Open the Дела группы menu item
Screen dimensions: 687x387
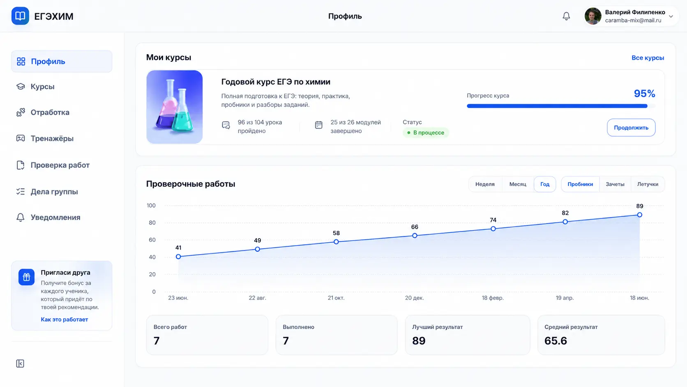[62, 192]
